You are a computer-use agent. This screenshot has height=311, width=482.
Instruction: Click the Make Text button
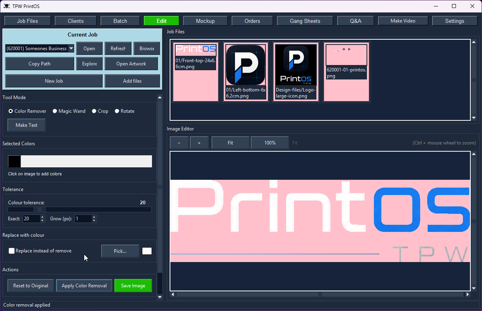(26, 125)
